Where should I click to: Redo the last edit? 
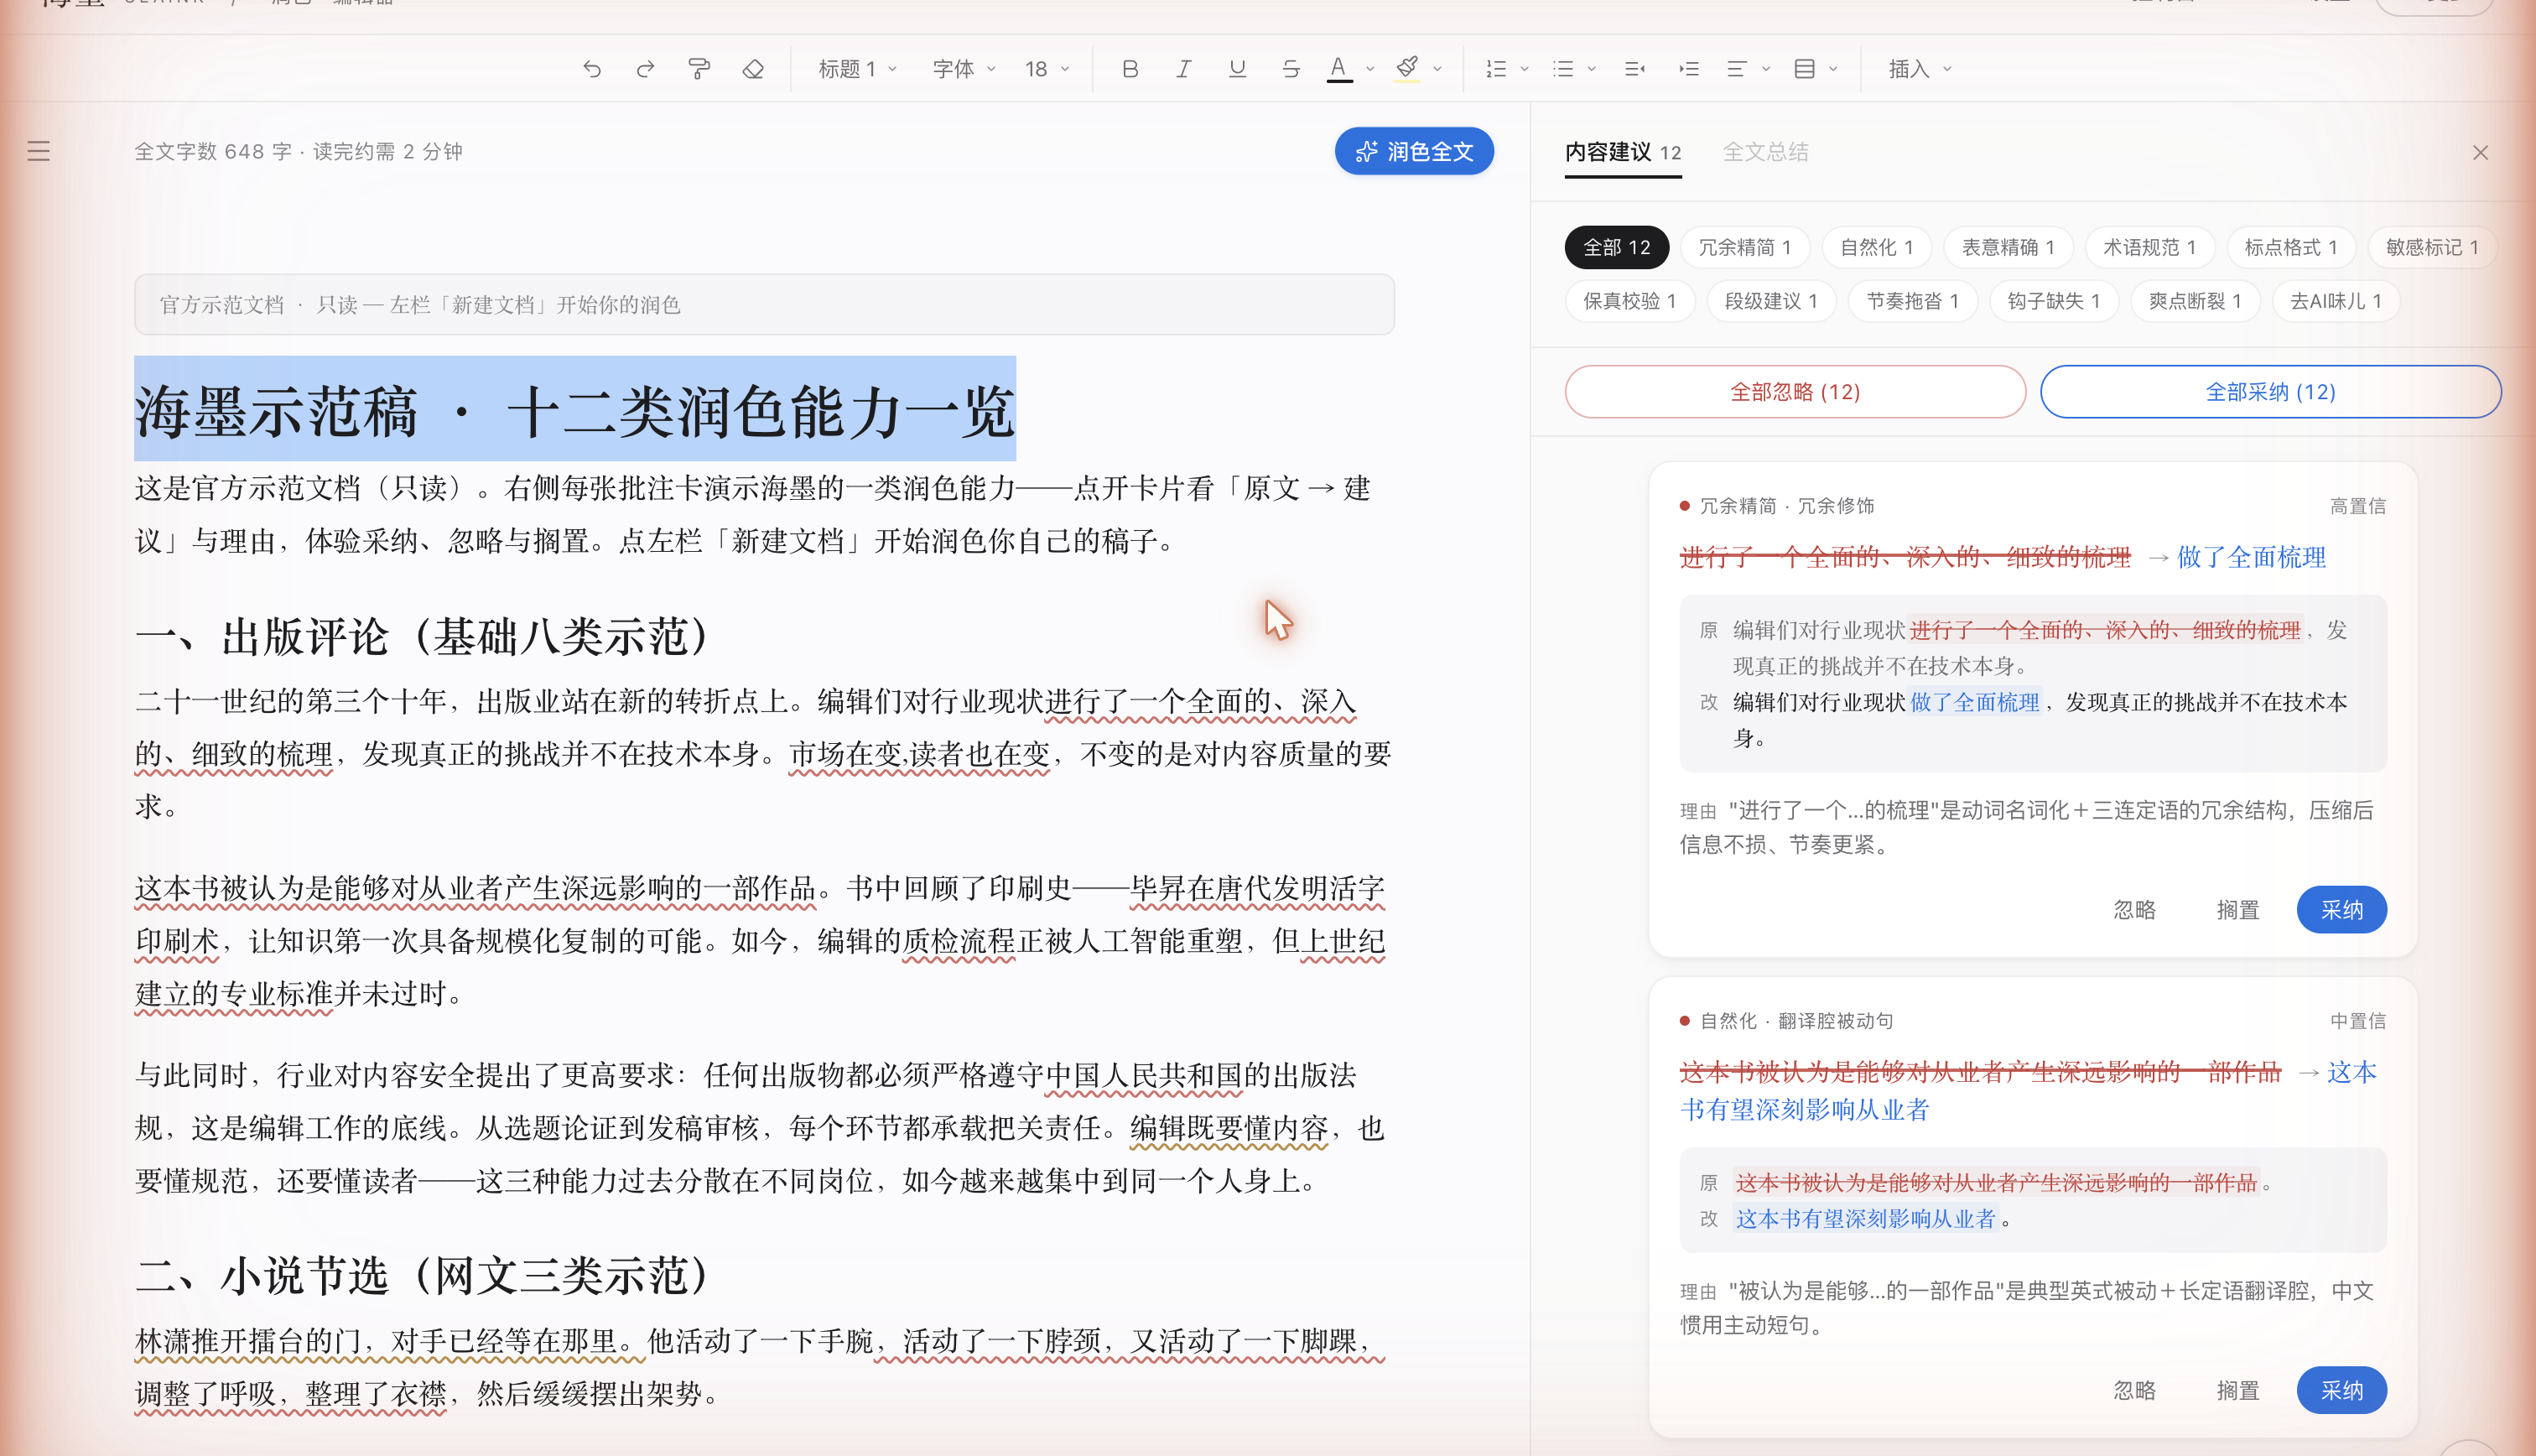[x=646, y=69]
